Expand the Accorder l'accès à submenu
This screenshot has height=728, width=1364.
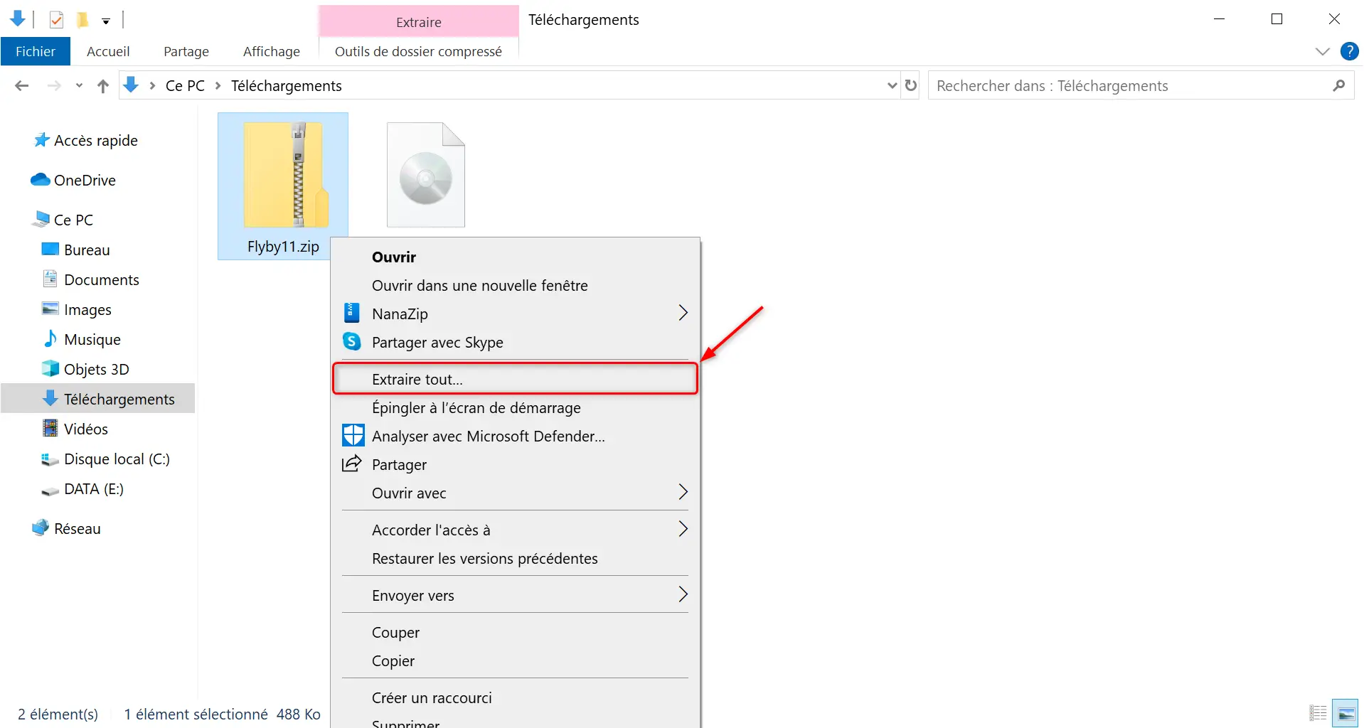tap(516, 530)
